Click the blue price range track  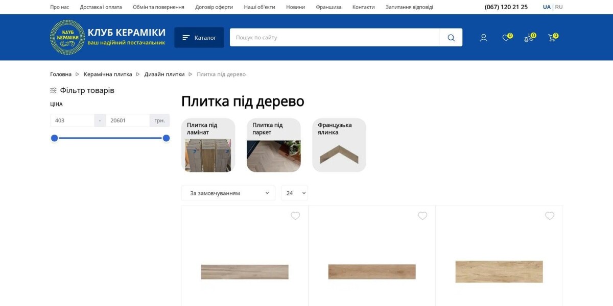coord(110,138)
